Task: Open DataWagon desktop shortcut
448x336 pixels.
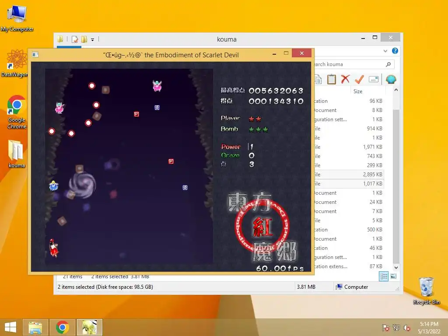Action: point(15,63)
